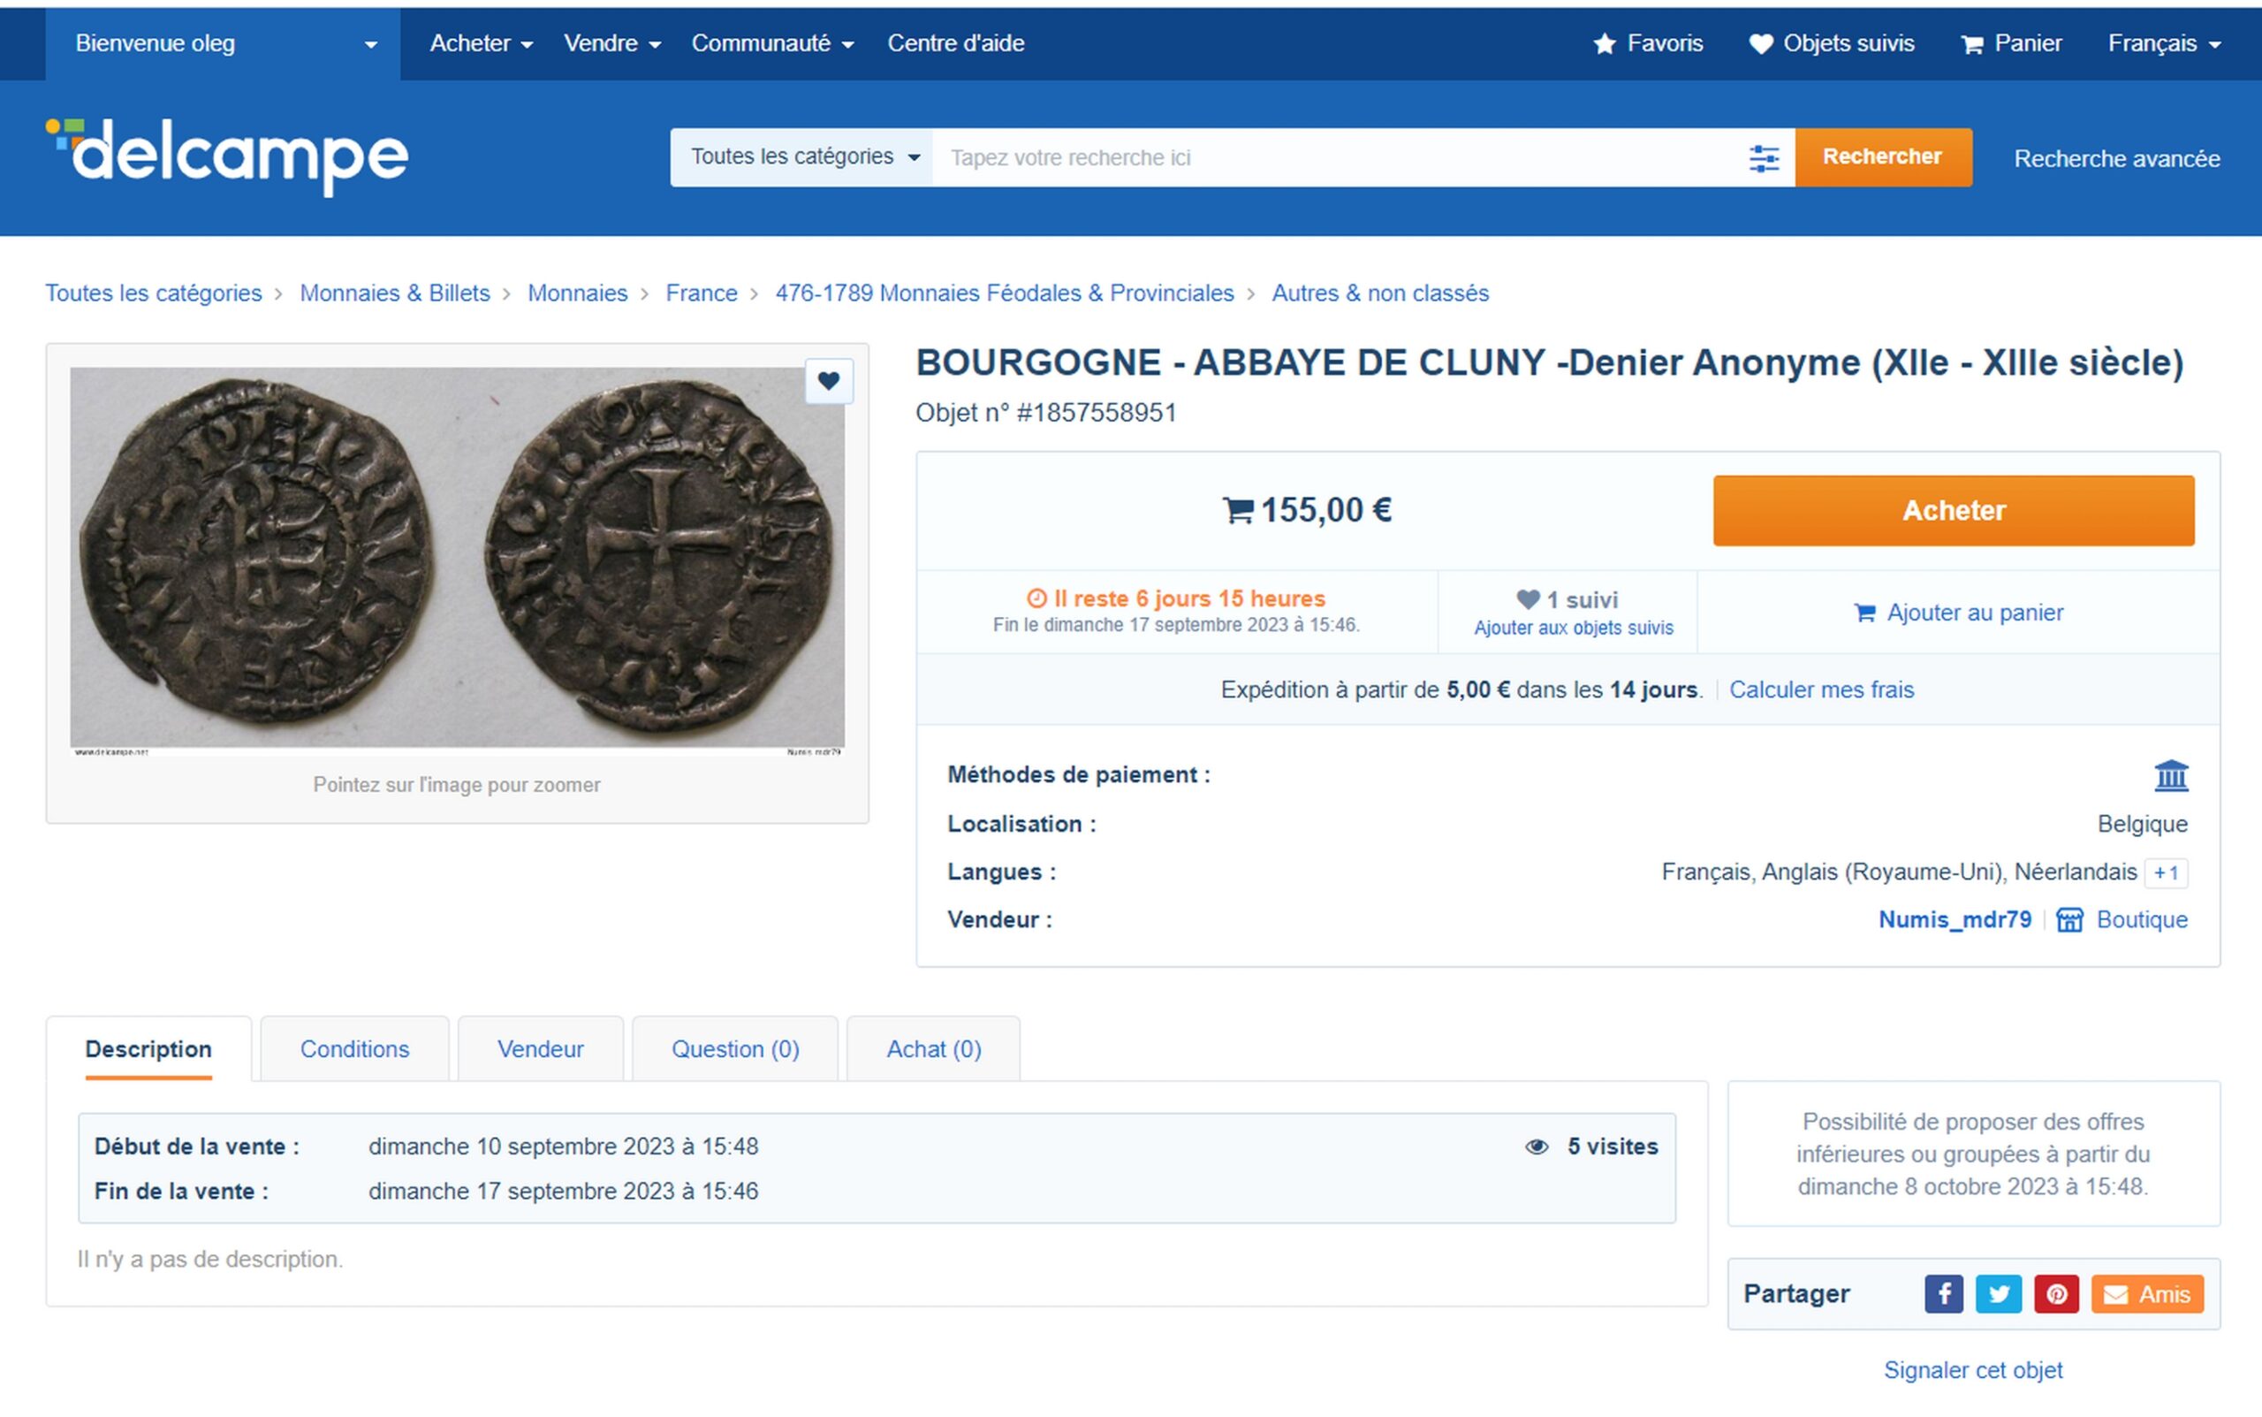Open Objets suivis heart link
Screen dimensions: 2262x1417
pos(1831,43)
